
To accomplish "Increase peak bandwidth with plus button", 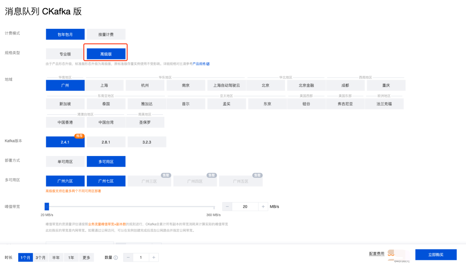I will (263, 206).
